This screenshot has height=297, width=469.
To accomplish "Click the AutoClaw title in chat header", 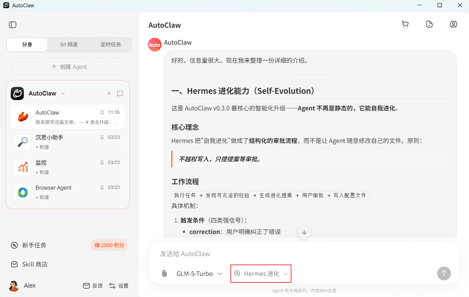I will coord(165,25).
